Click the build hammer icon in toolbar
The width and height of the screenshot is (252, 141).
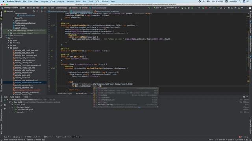tap(149, 8)
